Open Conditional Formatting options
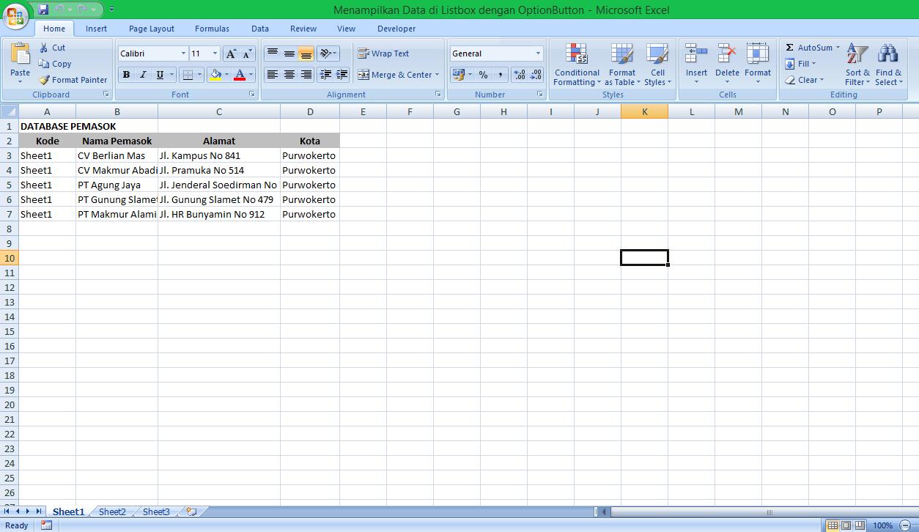 pos(577,66)
